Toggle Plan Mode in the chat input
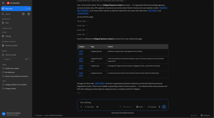The image size is (214, 118). pos(89,107)
